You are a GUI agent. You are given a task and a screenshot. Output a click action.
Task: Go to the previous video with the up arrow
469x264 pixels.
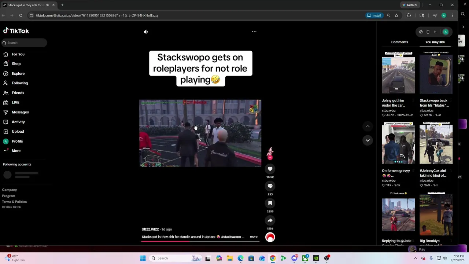point(368,126)
